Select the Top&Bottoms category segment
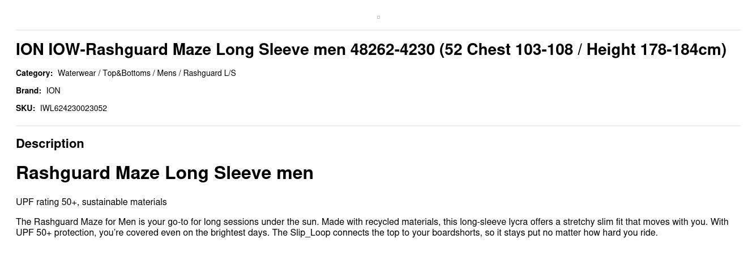The image size is (752, 264). click(x=126, y=73)
